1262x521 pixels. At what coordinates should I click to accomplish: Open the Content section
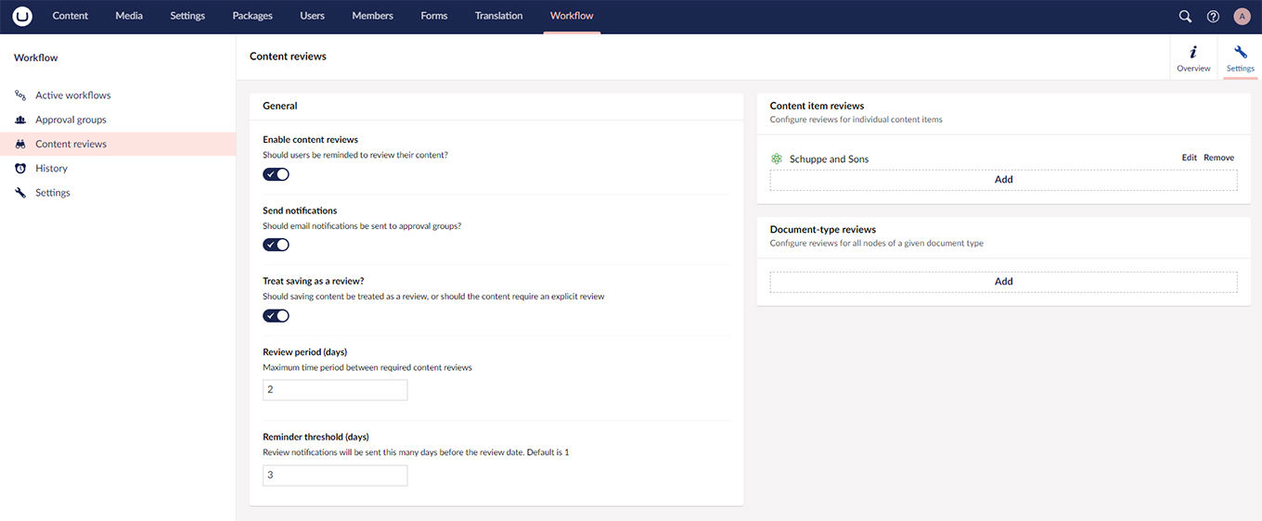coord(71,16)
